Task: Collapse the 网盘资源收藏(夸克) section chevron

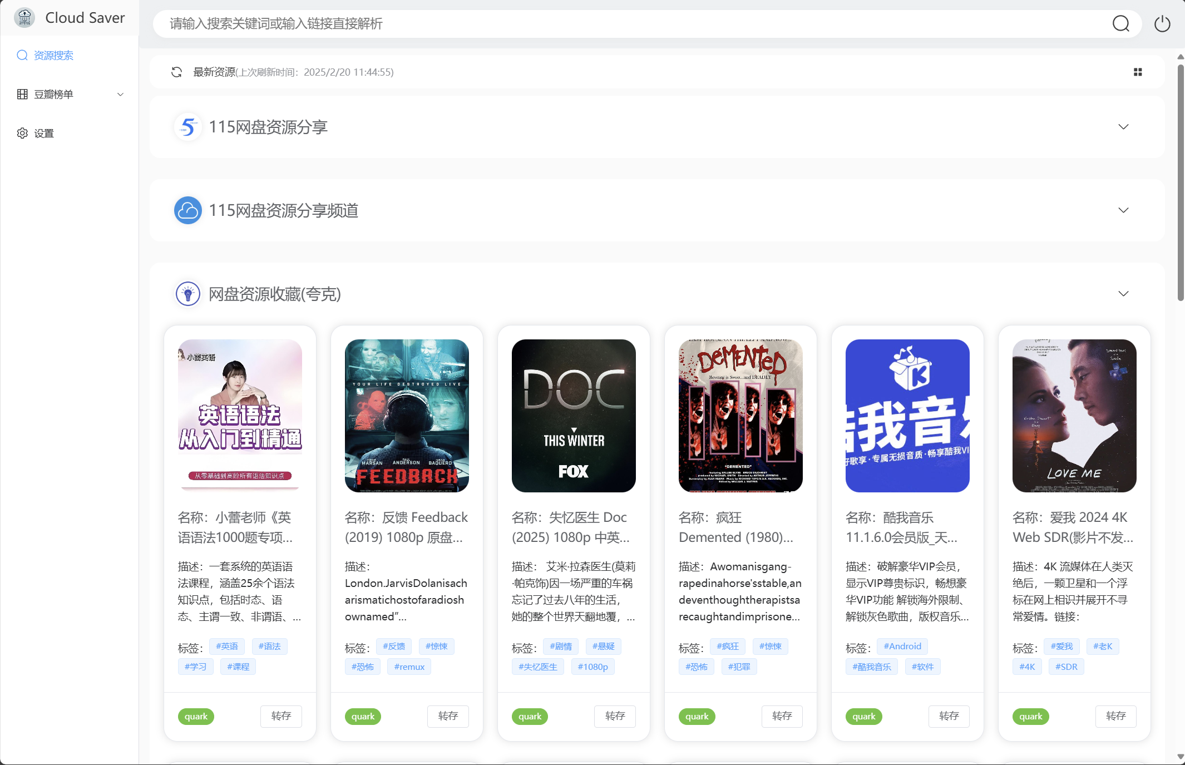Action: tap(1123, 294)
